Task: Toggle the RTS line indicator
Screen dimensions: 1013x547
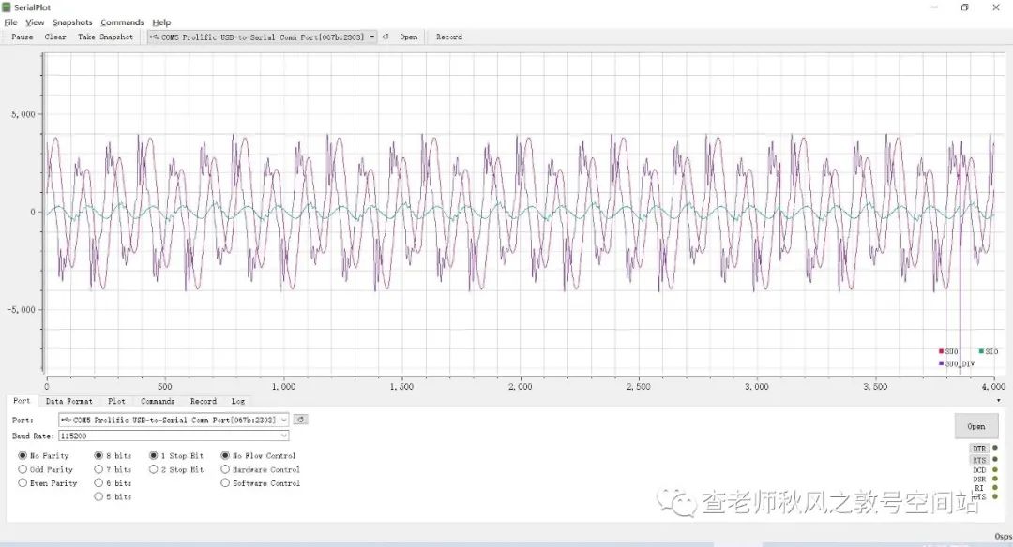Action: tap(978, 459)
